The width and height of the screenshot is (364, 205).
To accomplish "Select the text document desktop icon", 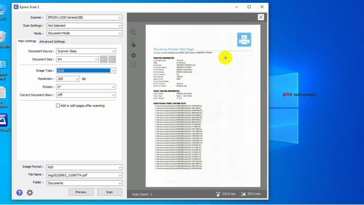I will (x=3, y=92).
